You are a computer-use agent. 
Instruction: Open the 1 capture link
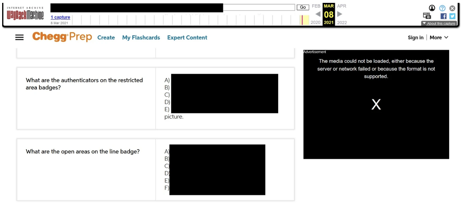pos(60,17)
